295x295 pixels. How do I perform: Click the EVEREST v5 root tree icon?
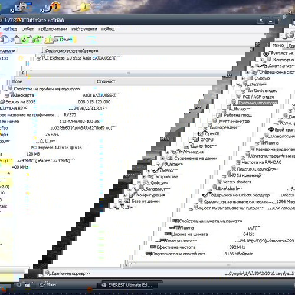point(266,54)
